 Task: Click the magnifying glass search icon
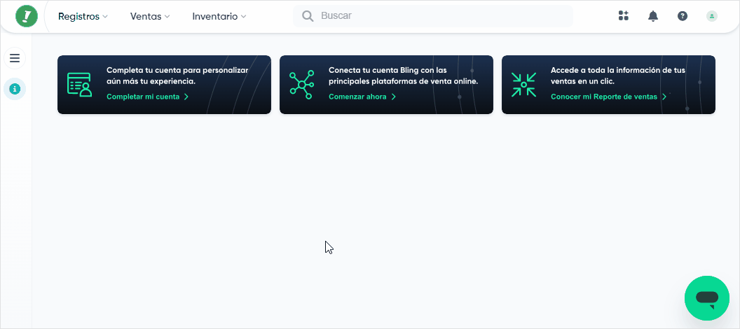pyautogui.click(x=308, y=16)
